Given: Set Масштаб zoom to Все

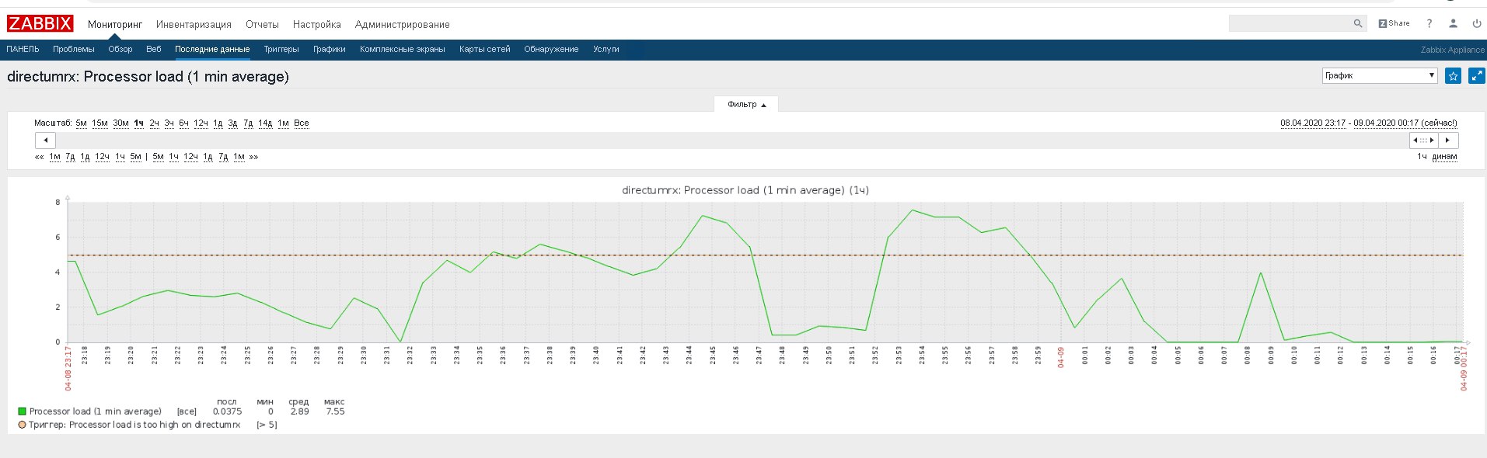Looking at the screenshot, I should 302,123.
